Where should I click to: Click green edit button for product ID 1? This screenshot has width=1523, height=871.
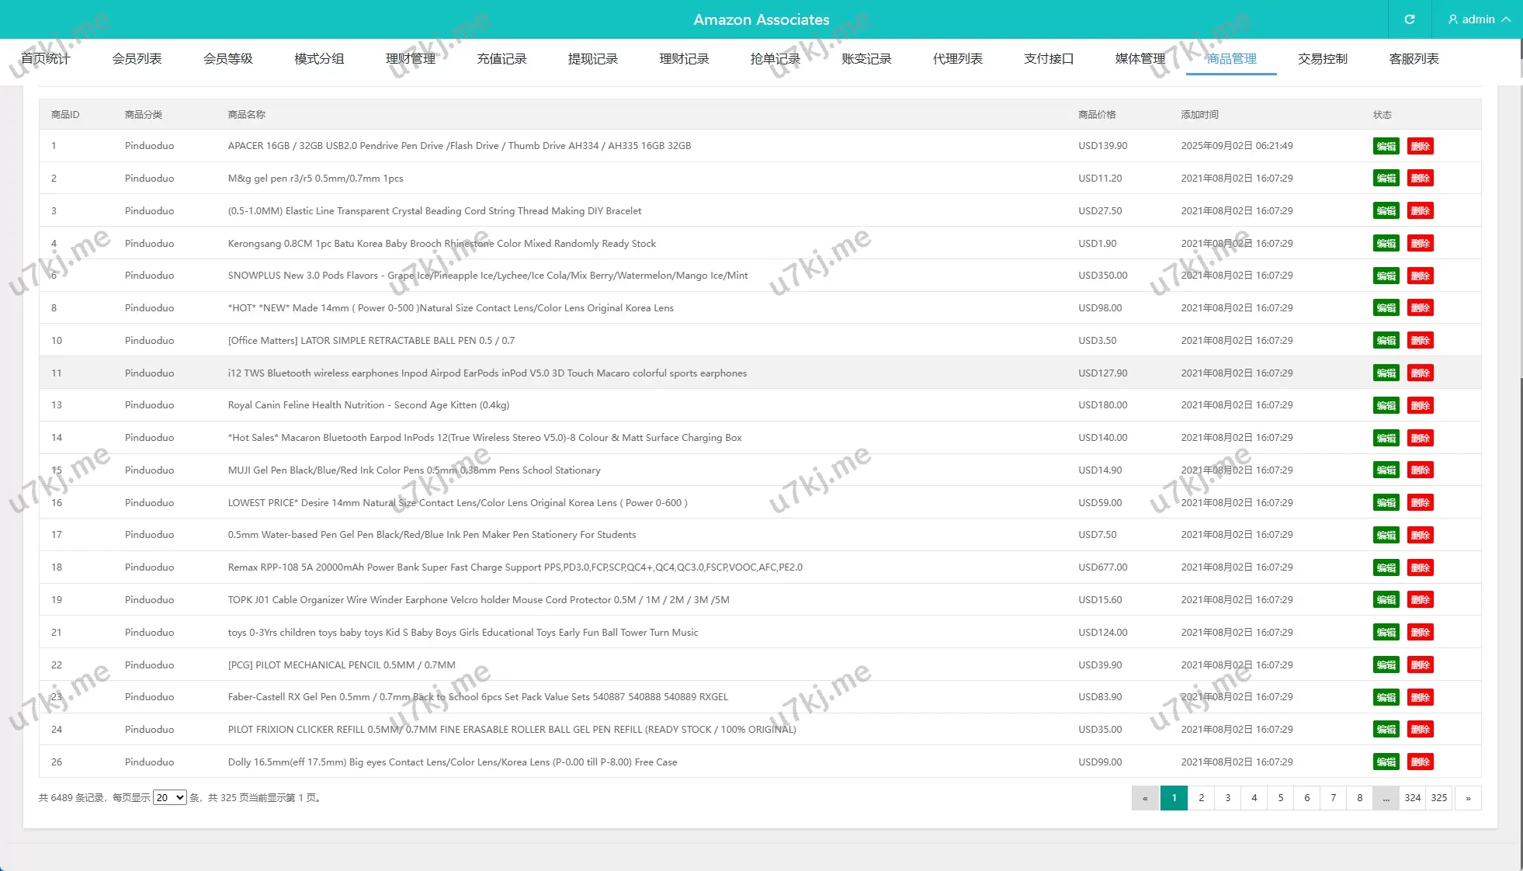1386,146
